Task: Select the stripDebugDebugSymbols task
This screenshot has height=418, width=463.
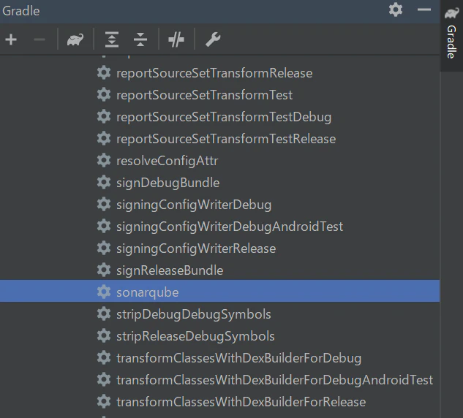Action: tap(194, 314)
